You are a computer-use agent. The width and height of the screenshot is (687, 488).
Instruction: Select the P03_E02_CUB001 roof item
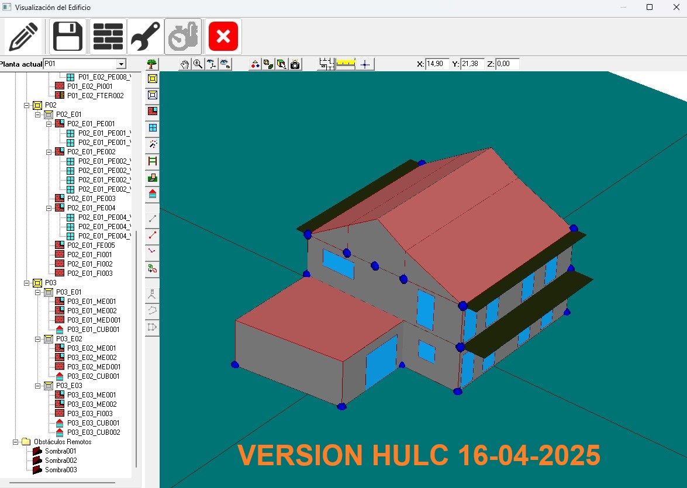[x=93, y=376]
